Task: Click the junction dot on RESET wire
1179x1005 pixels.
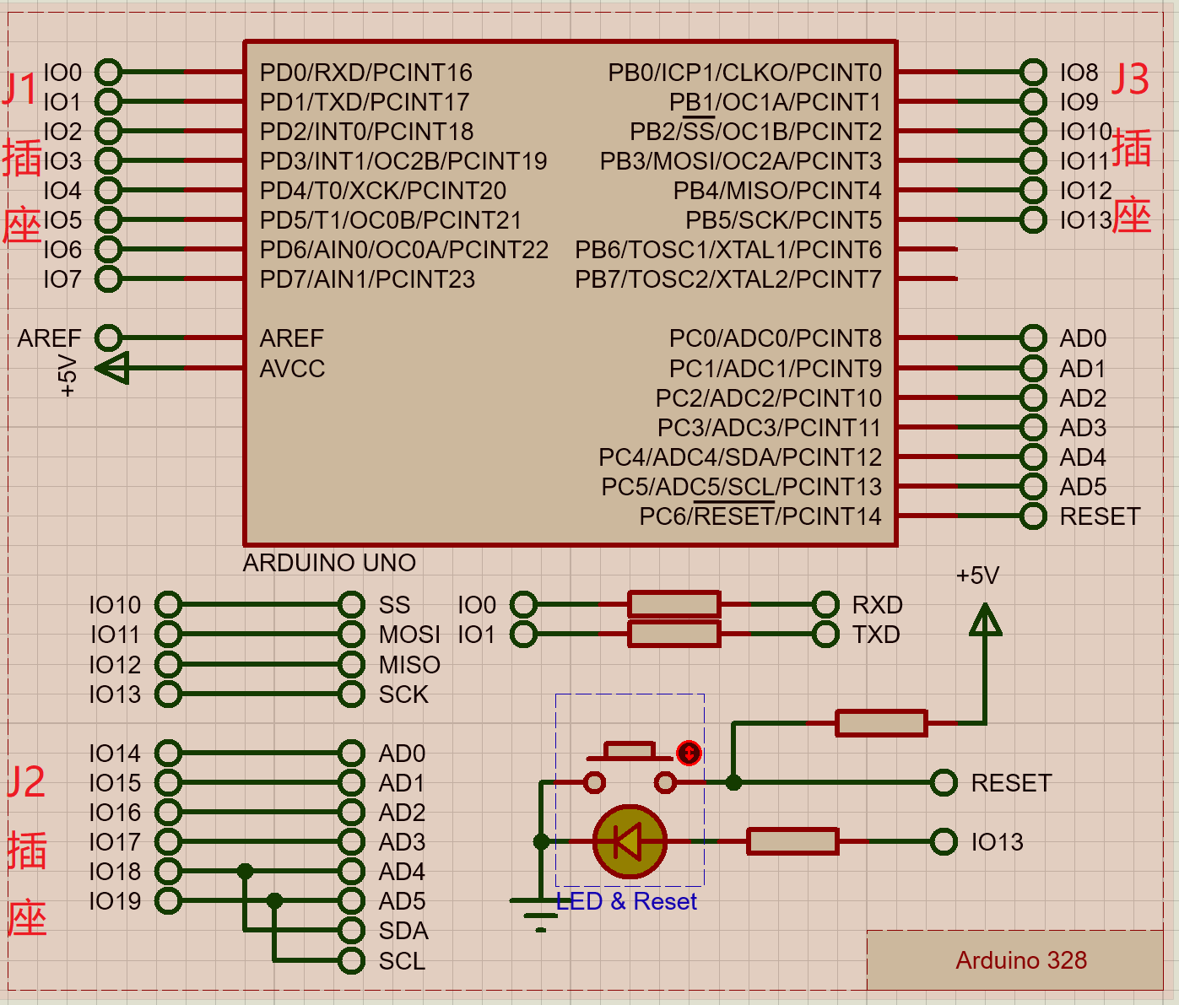Action: point(733,782)
